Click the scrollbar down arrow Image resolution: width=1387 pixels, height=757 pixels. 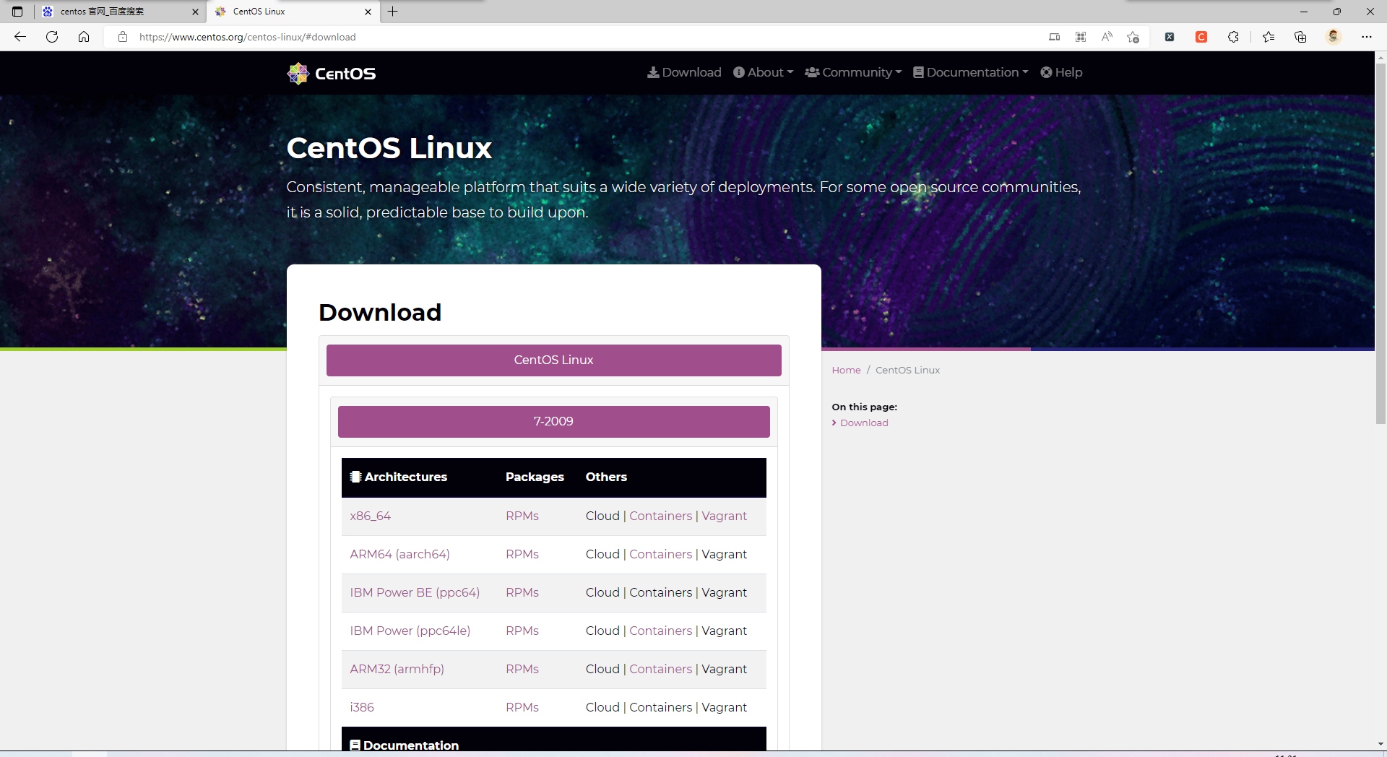point(1380,744)
